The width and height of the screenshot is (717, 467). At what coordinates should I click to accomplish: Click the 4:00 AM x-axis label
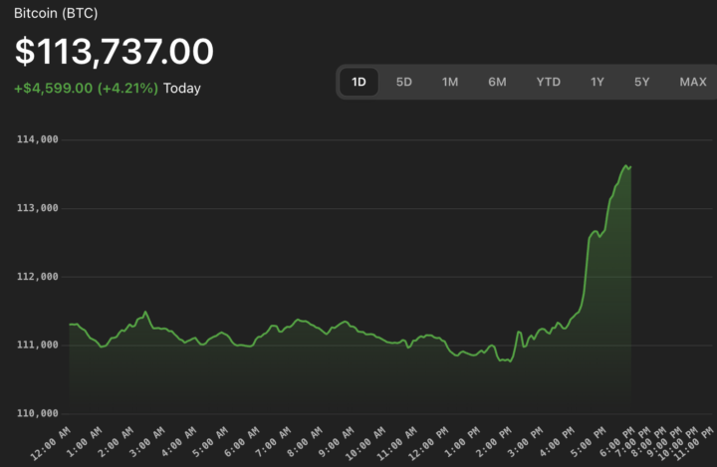tap(179, 442)
